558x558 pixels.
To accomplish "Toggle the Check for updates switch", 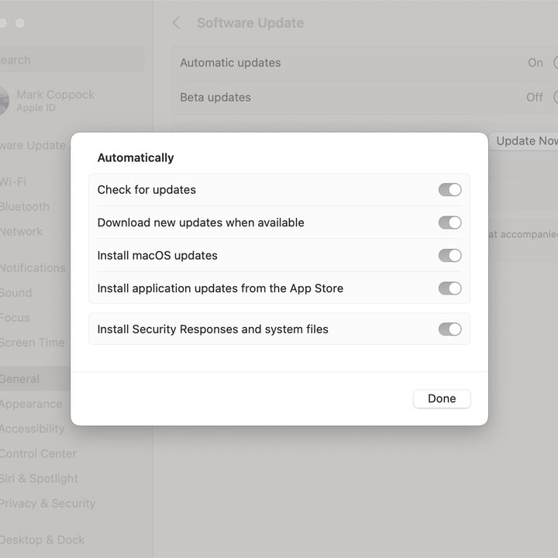I will (449, 190).
